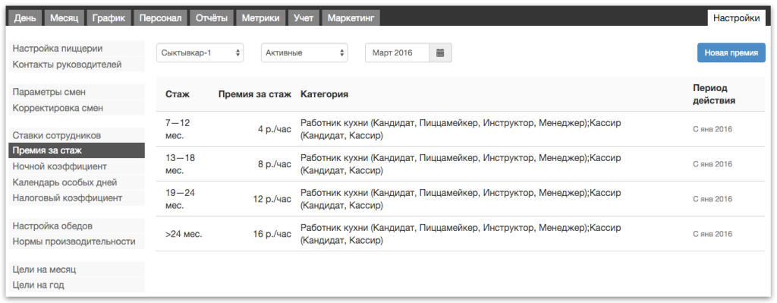Open the Активные status dropdown
Image resolution: width=777 pixels, height=303 pixels.
click(x=304, y=53)
